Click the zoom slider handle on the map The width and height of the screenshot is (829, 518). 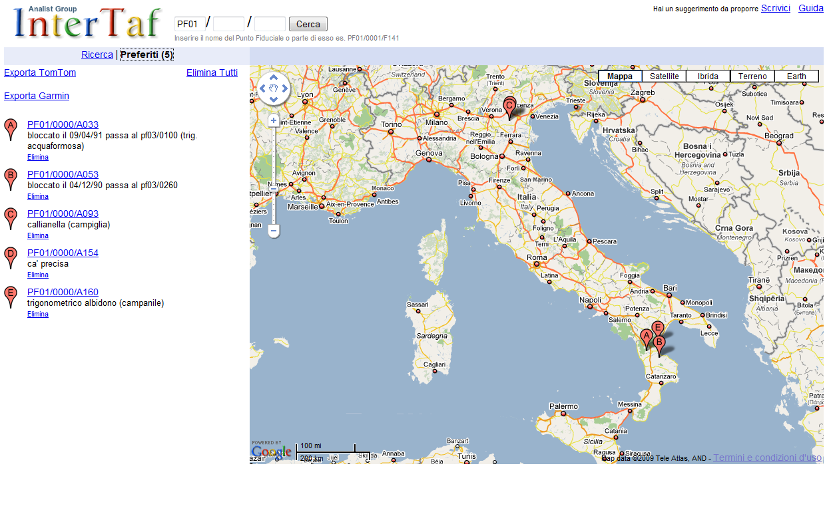tap(274, 189)
